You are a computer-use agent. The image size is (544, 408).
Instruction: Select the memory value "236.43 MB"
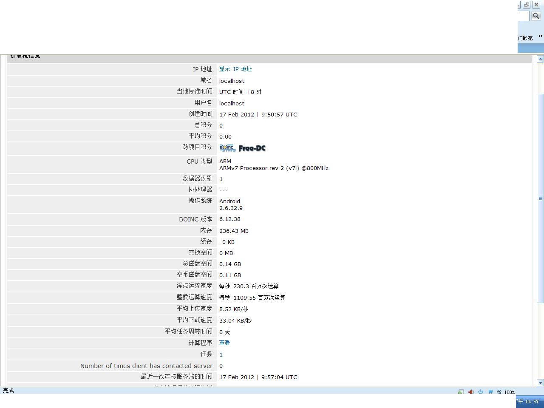(234, 231)
